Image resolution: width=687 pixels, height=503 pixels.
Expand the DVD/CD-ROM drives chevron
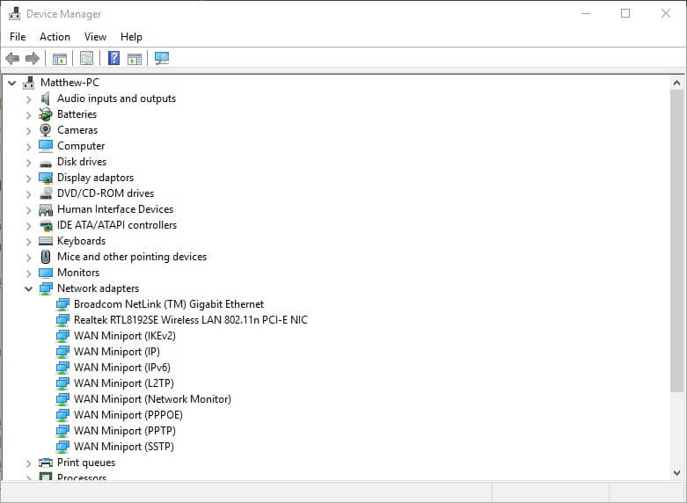[29, 193]
